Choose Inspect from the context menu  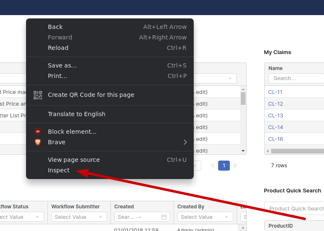[x=59, y=170]
